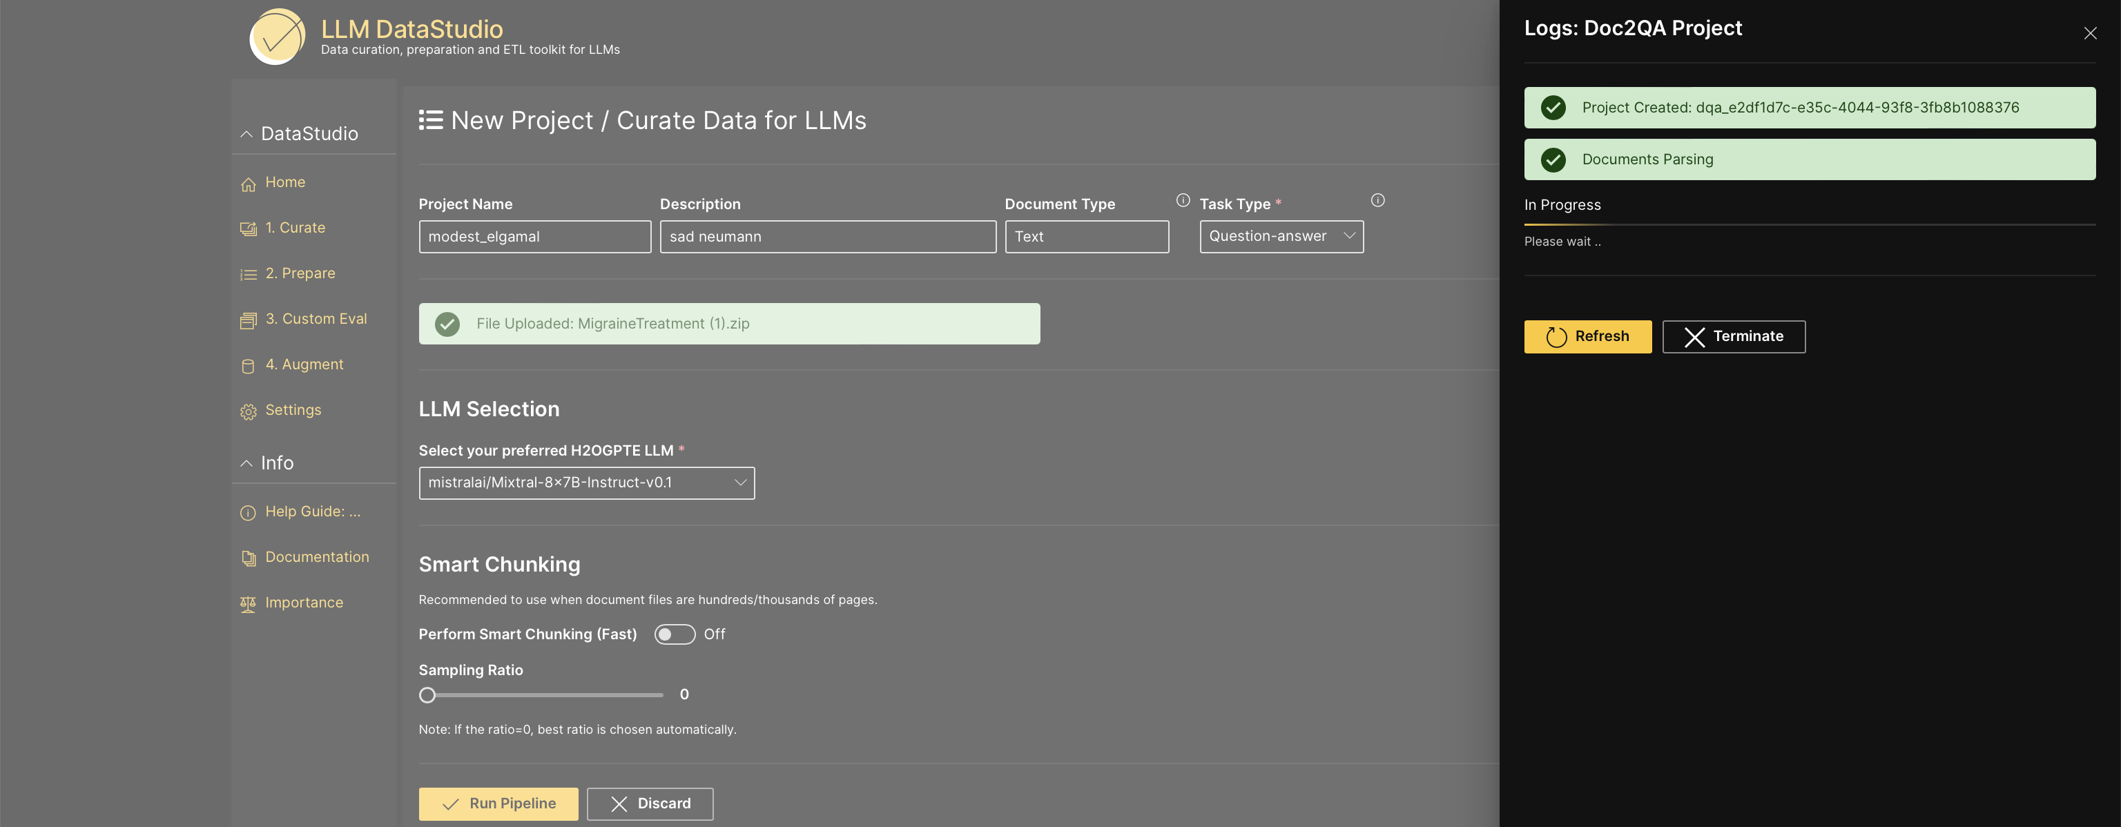Open Documentation in the sidebar

click(316, 557)
